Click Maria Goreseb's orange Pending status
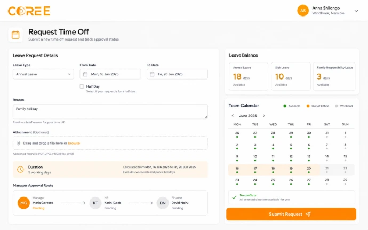Viewport: 368px width, 230px height. tap(38, 208)
